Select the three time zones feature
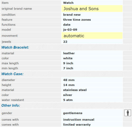The height and width of the screenshot is (127, 132). click(x=77, y=20)
